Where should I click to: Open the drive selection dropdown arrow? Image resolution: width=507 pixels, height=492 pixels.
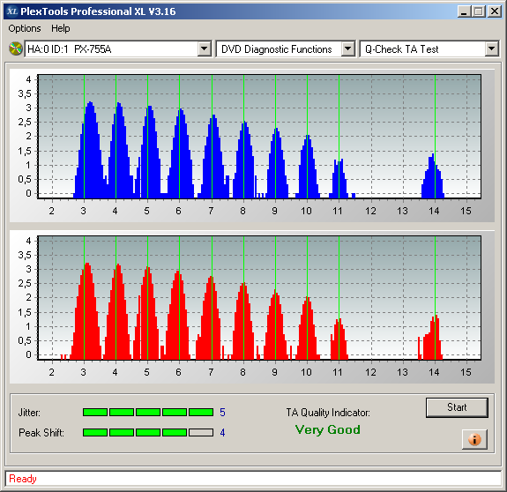(204, 49)
